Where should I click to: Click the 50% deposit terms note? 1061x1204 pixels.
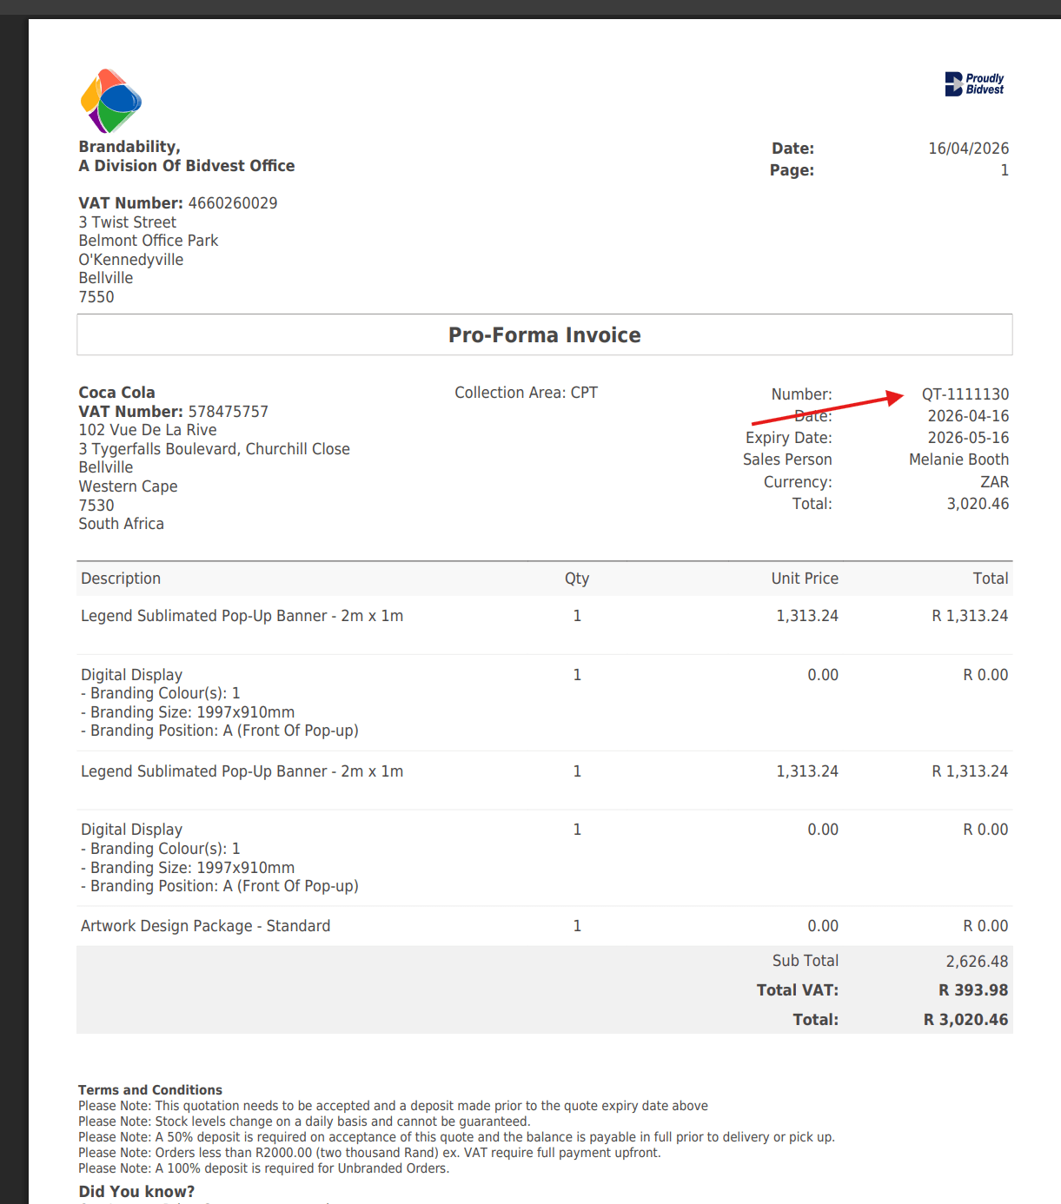click(456, 1137)
